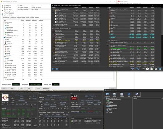
Task: Open the Sensors thermometer icon in HWiNFO toolbar
Action: [x=122, y=95]
